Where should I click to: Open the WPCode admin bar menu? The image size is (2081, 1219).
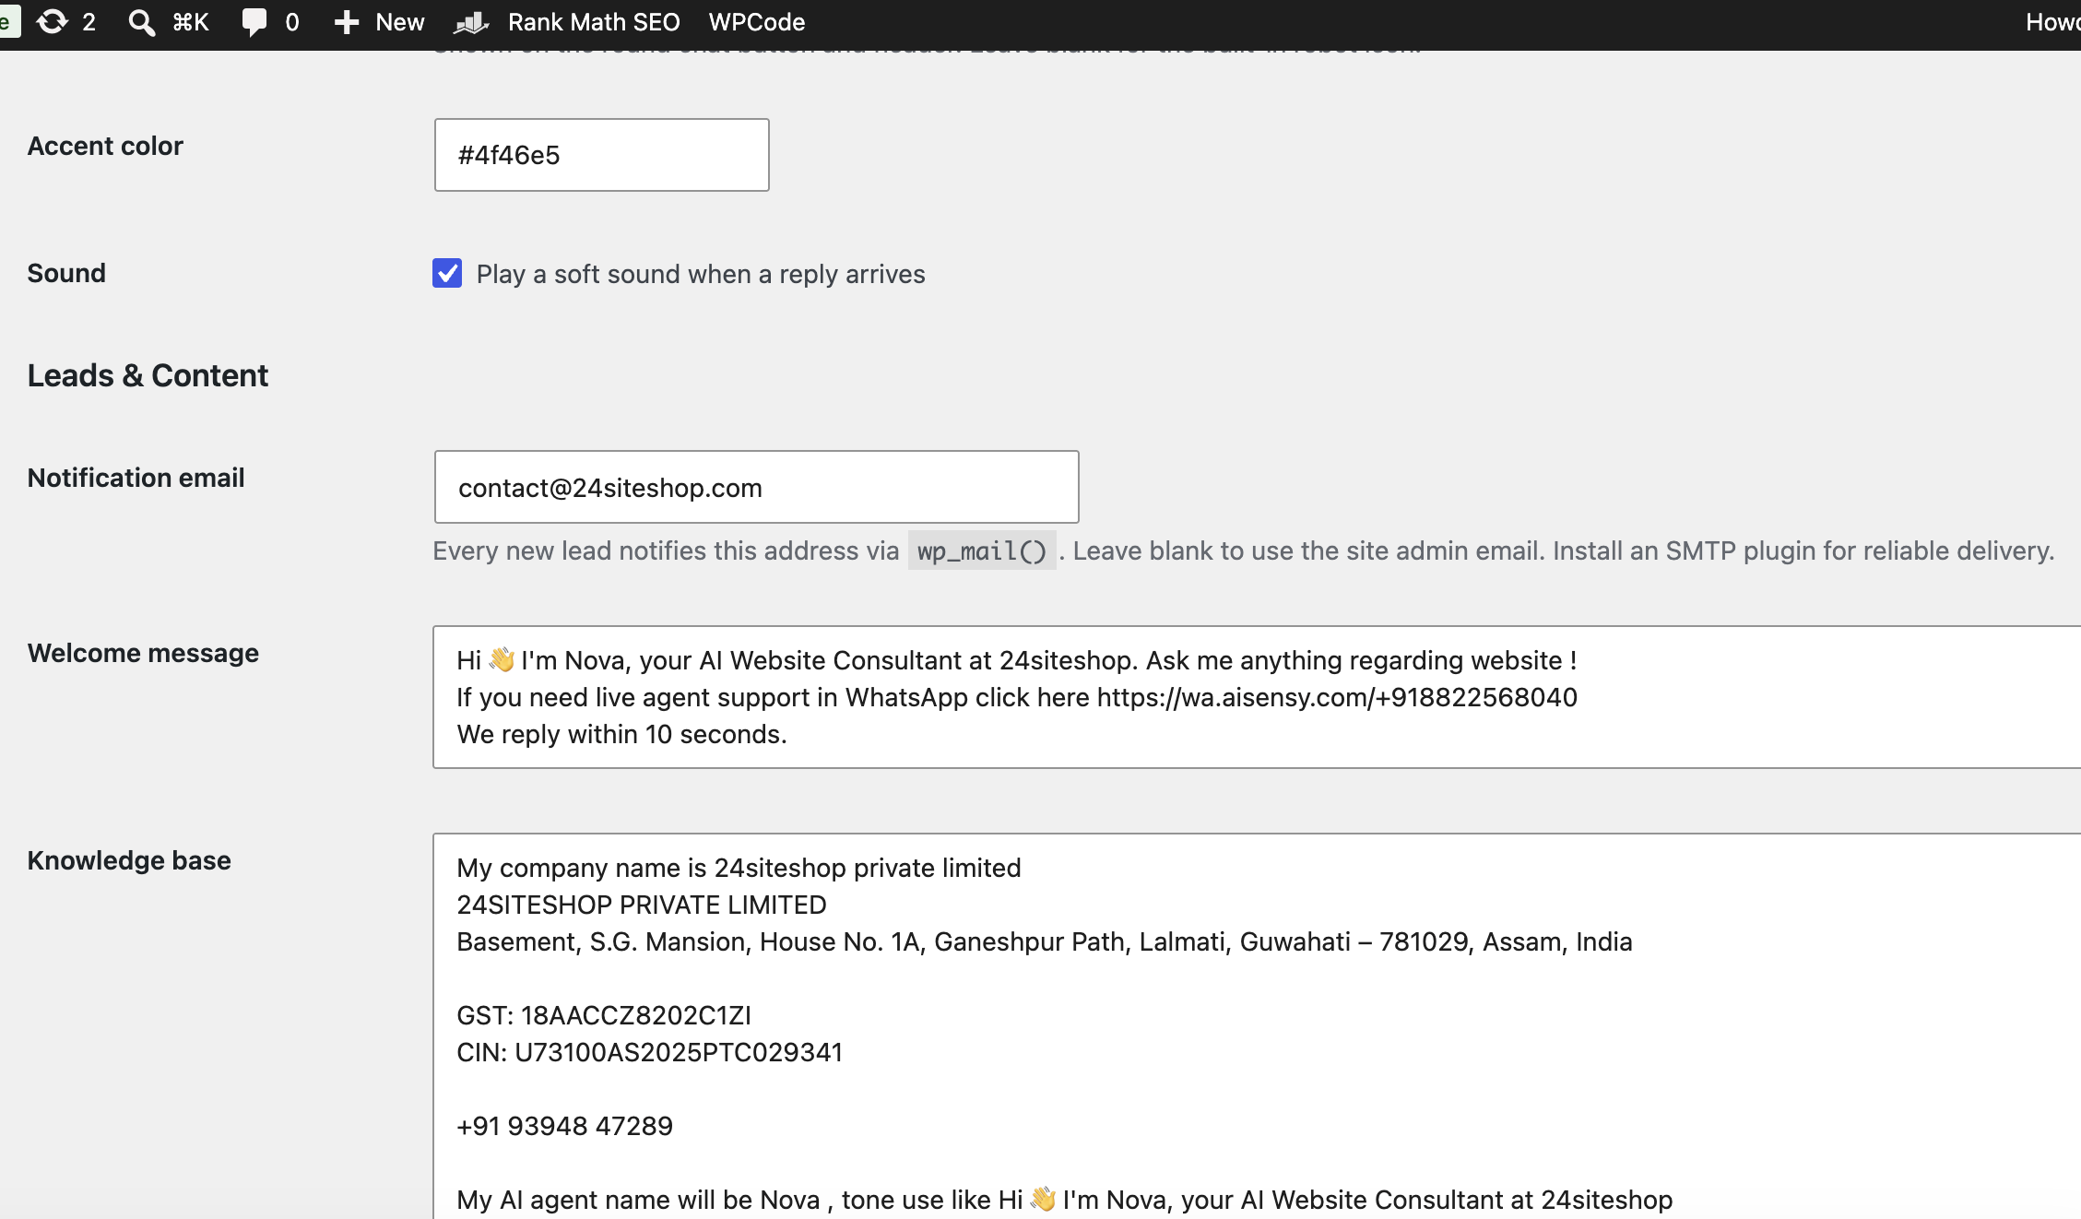(x=756, y=22)
